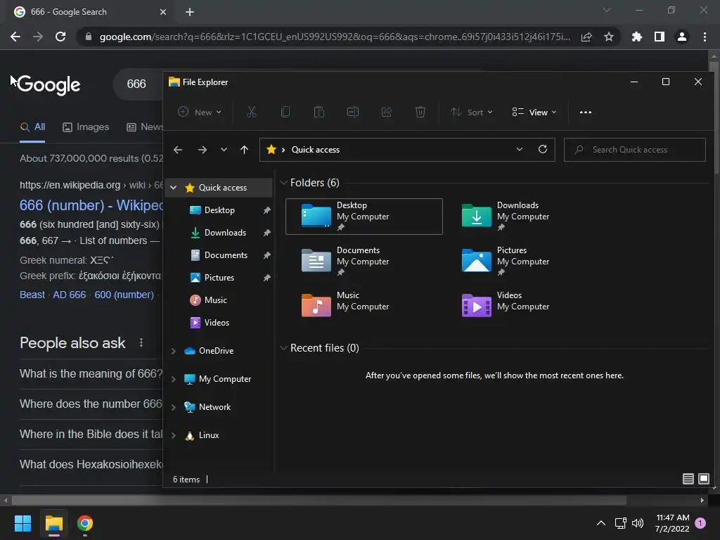Expand Network in the sidebar tree
The width and height of the screenshot is (720, 540).
tap(174, 407)
